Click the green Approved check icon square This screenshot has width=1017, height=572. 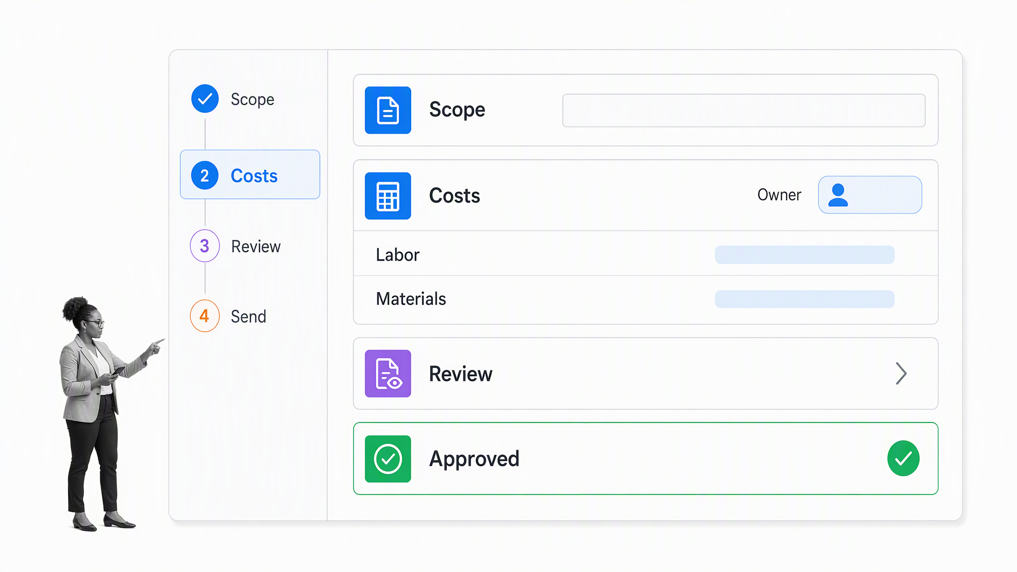click(x=388, y=459)
